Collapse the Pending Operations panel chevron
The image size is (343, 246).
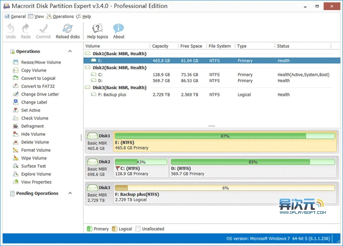tap(70, 193)
